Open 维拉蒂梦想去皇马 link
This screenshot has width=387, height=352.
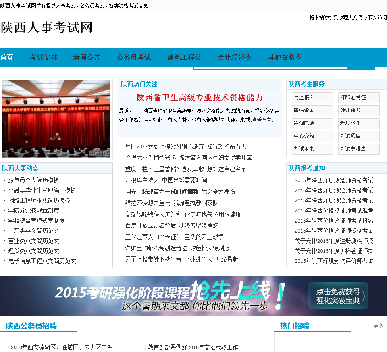148,203
